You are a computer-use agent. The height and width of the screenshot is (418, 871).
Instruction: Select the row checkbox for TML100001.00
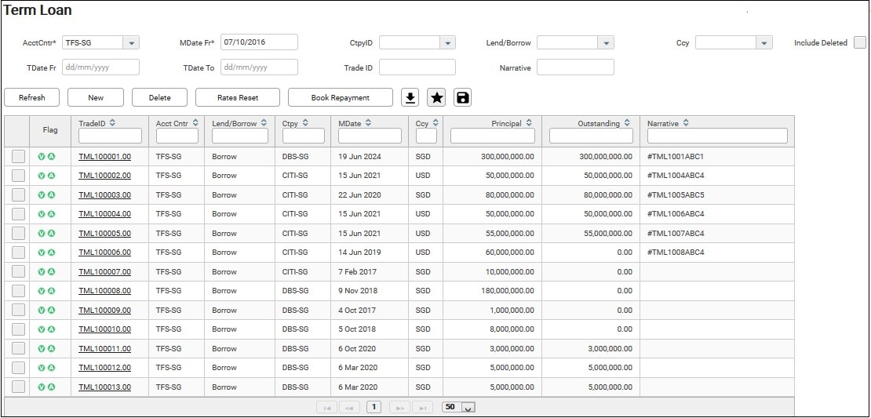(x=18, y=157)
